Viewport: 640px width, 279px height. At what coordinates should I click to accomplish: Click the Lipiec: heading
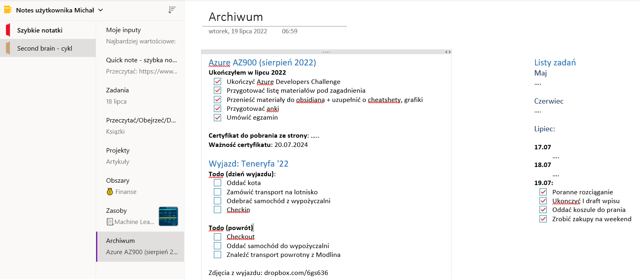[x=545, y=129]
